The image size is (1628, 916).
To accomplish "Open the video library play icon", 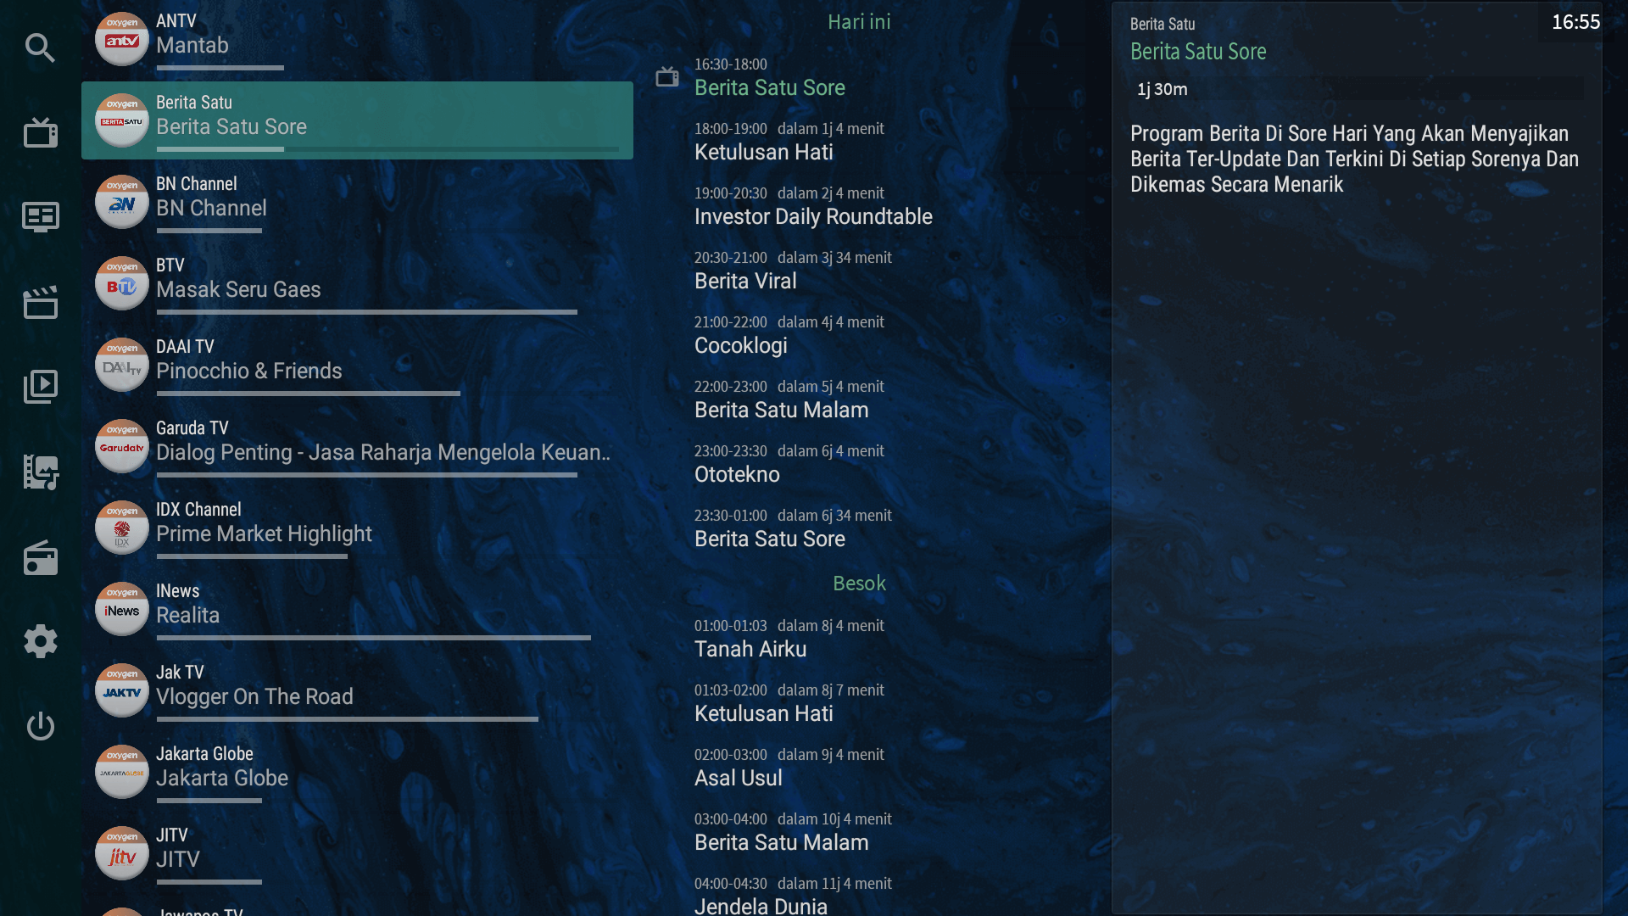I will tap(40, 387).
